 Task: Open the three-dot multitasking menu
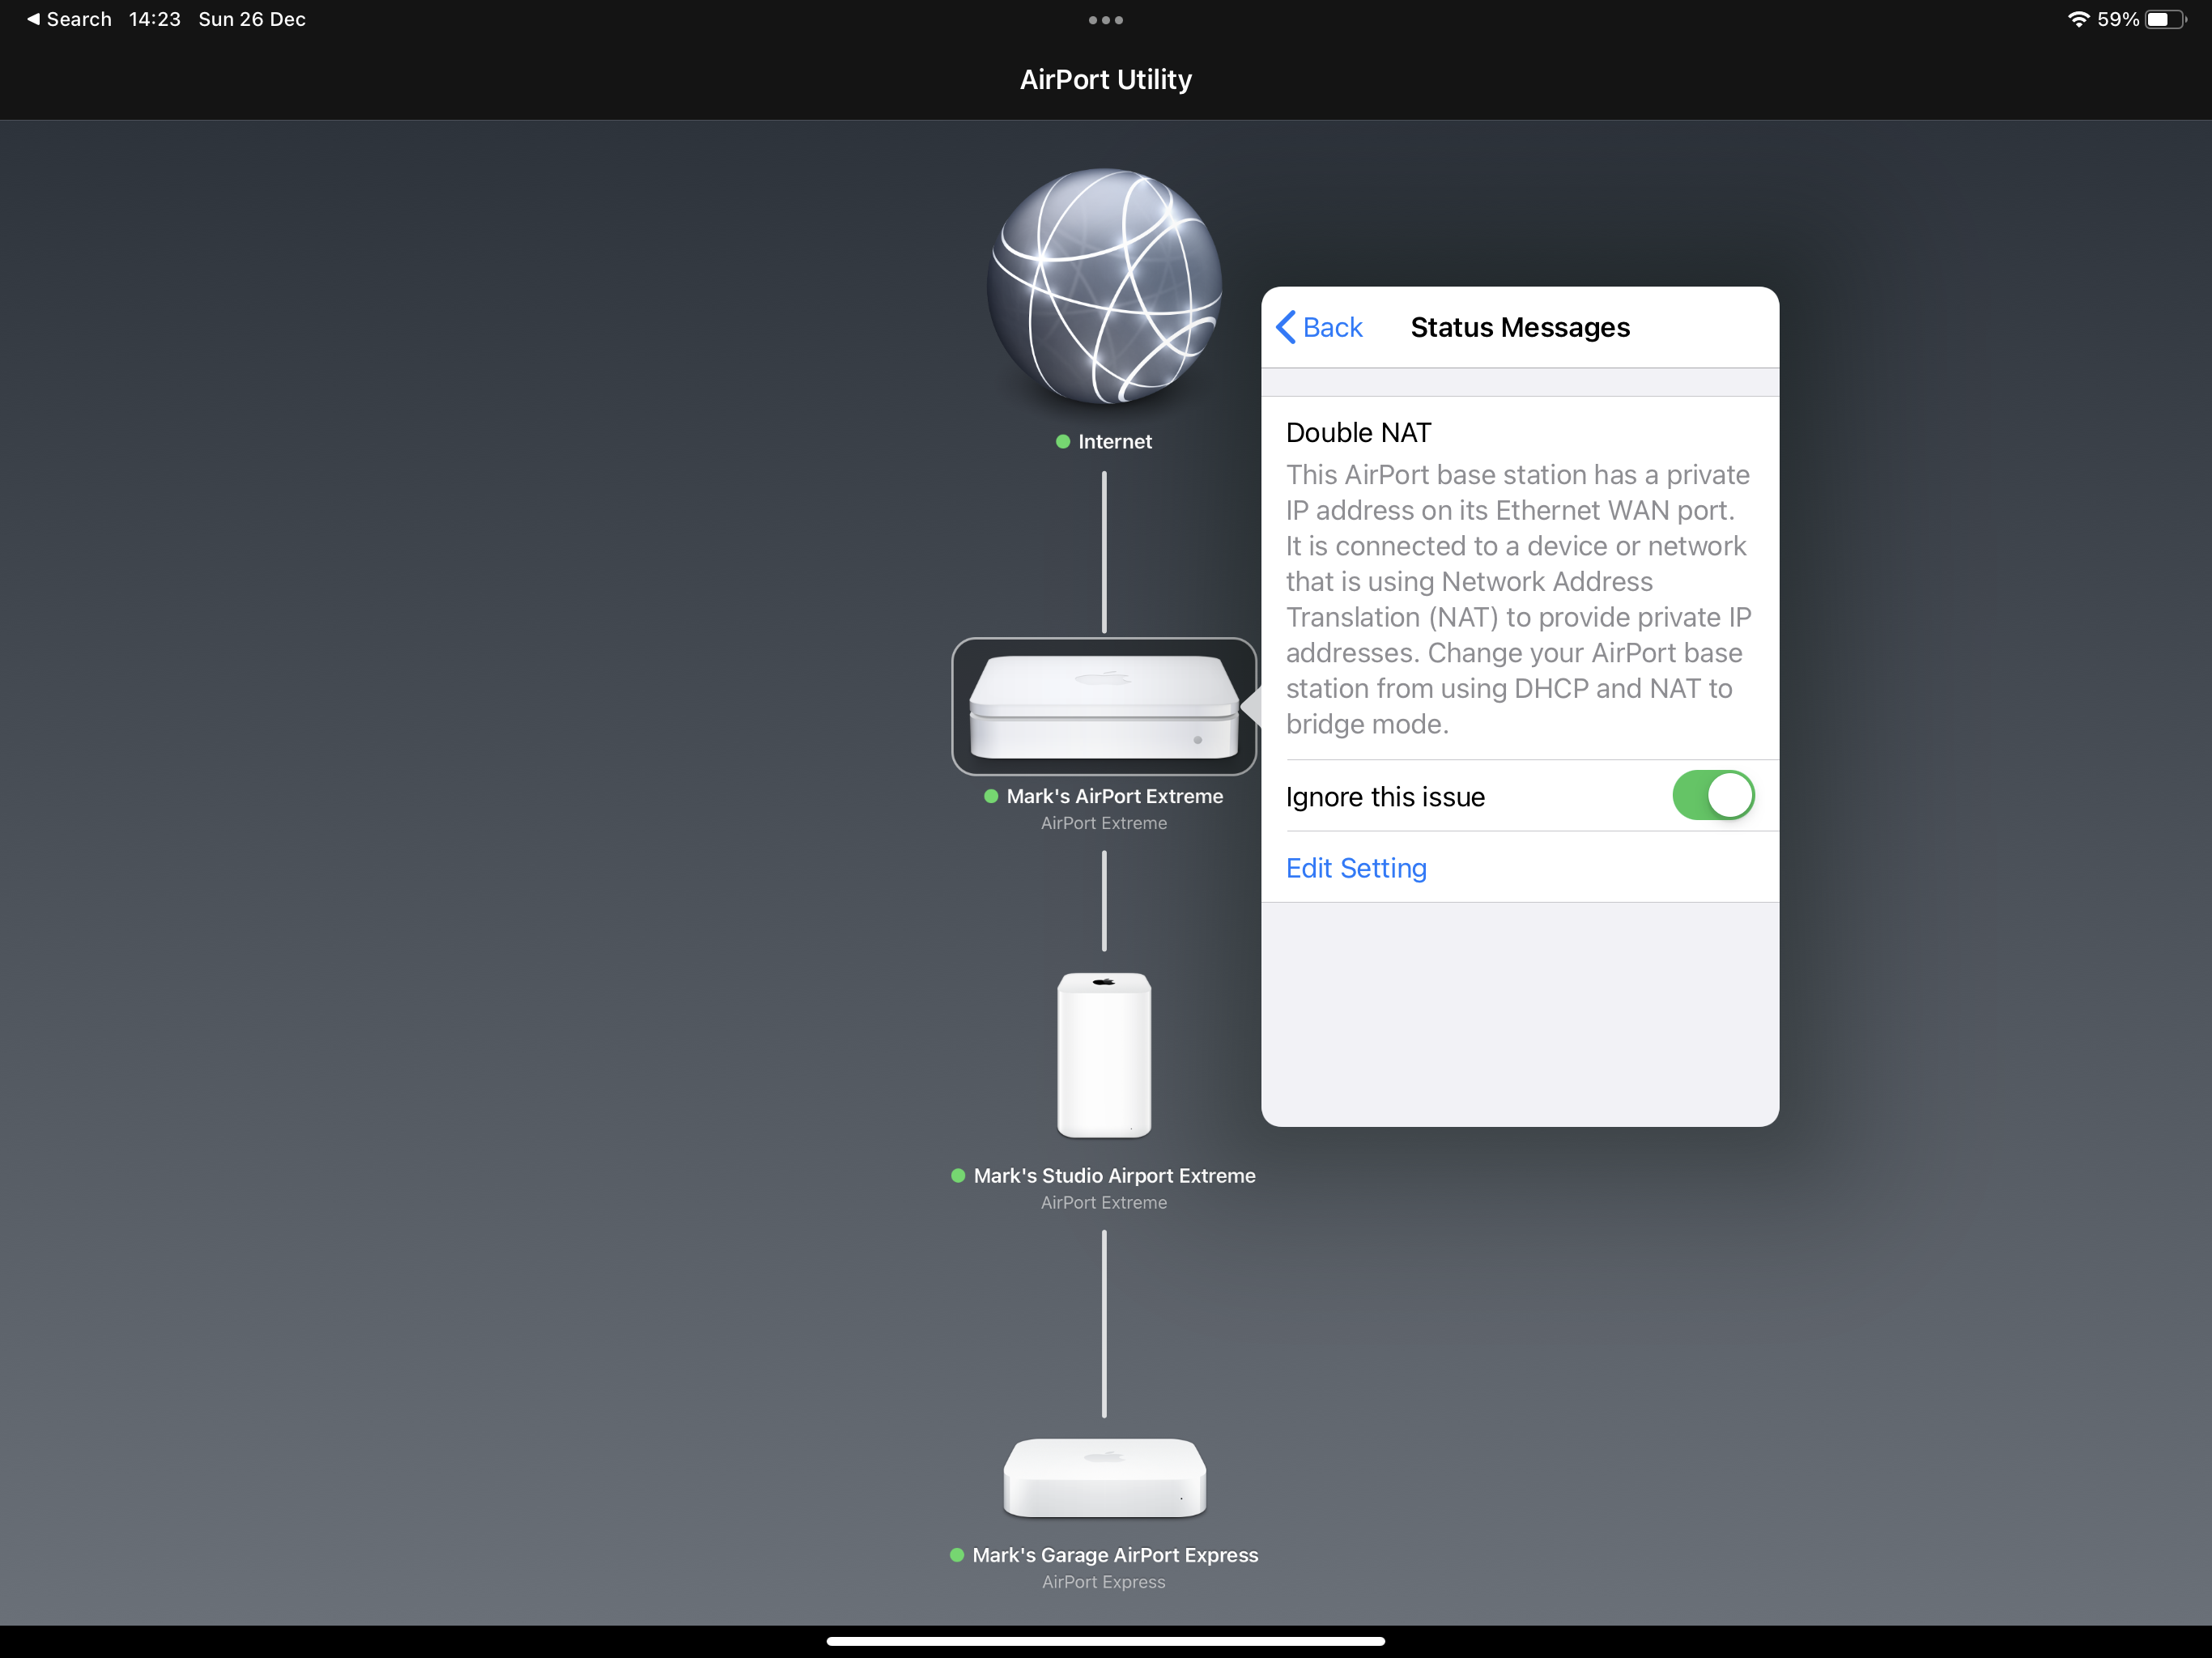click(x=1105, y=20)
